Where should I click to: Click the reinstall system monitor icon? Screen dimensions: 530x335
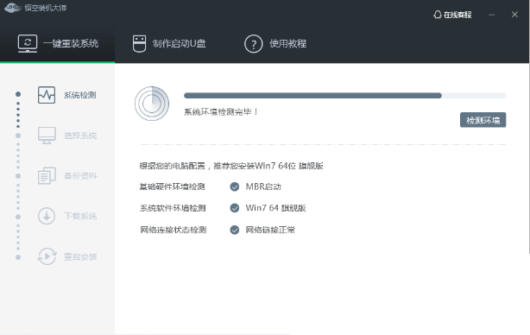[x=28, y=43]
